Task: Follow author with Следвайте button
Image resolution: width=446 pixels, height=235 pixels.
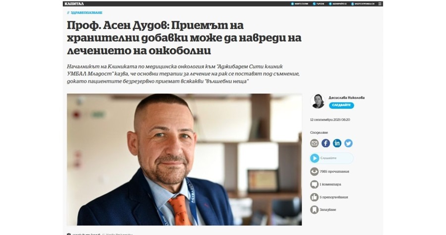Action: pos(341,105)
